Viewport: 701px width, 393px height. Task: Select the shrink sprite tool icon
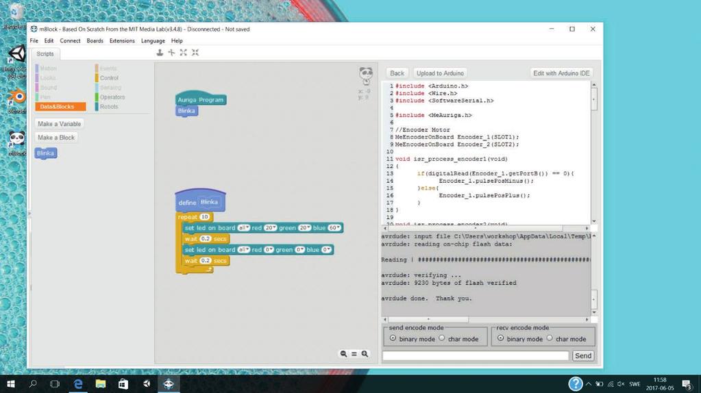coord(195,53)
